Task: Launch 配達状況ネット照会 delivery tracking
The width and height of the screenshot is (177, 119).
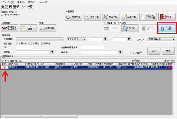Action: pyautogui.click(x=10, y=28)
